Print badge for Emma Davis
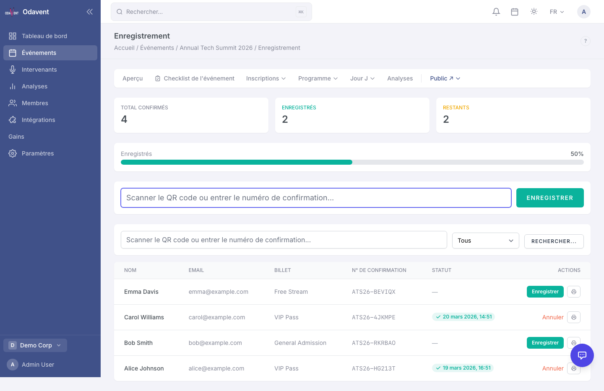This screenshot has width=604, height=391. (x=574, y=292)
